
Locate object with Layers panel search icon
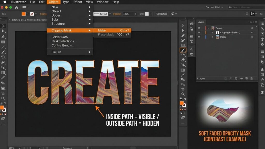(x=231, y=78)
